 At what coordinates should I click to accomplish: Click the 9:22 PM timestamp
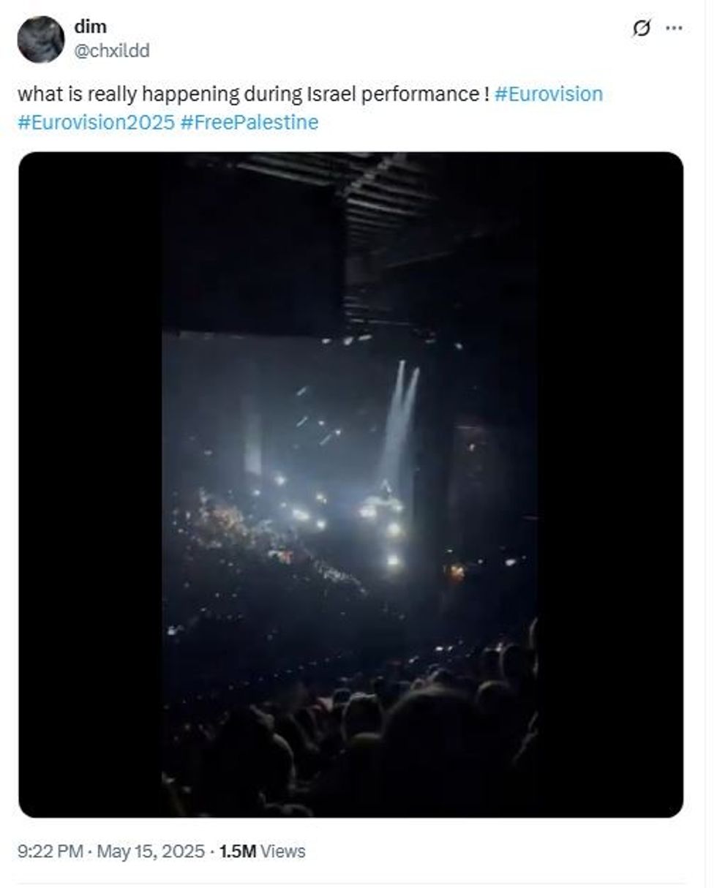pos(48,851)
